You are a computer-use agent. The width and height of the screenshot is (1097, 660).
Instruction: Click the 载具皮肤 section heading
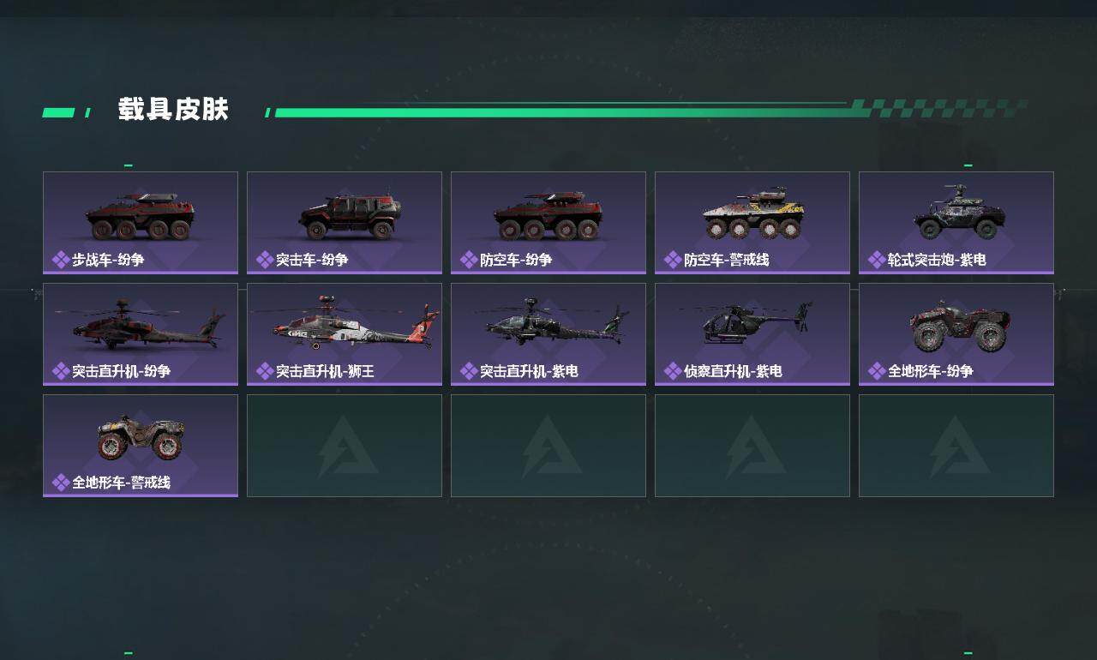(x=173, y=111)
